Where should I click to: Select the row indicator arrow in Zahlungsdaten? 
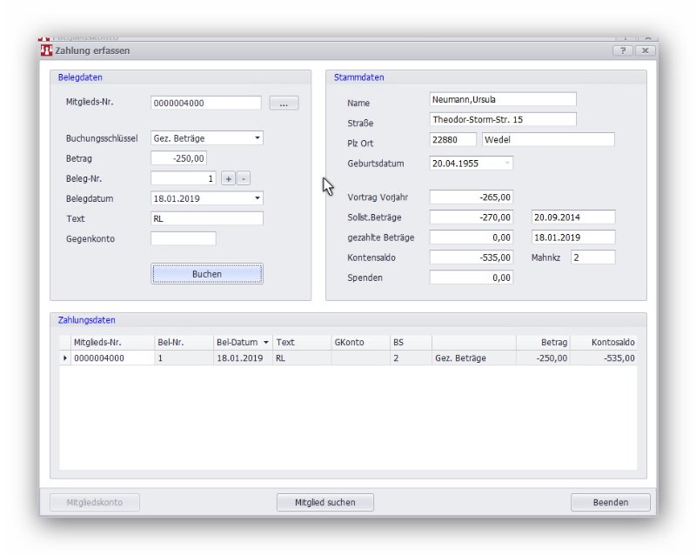[x=64, y=358]
